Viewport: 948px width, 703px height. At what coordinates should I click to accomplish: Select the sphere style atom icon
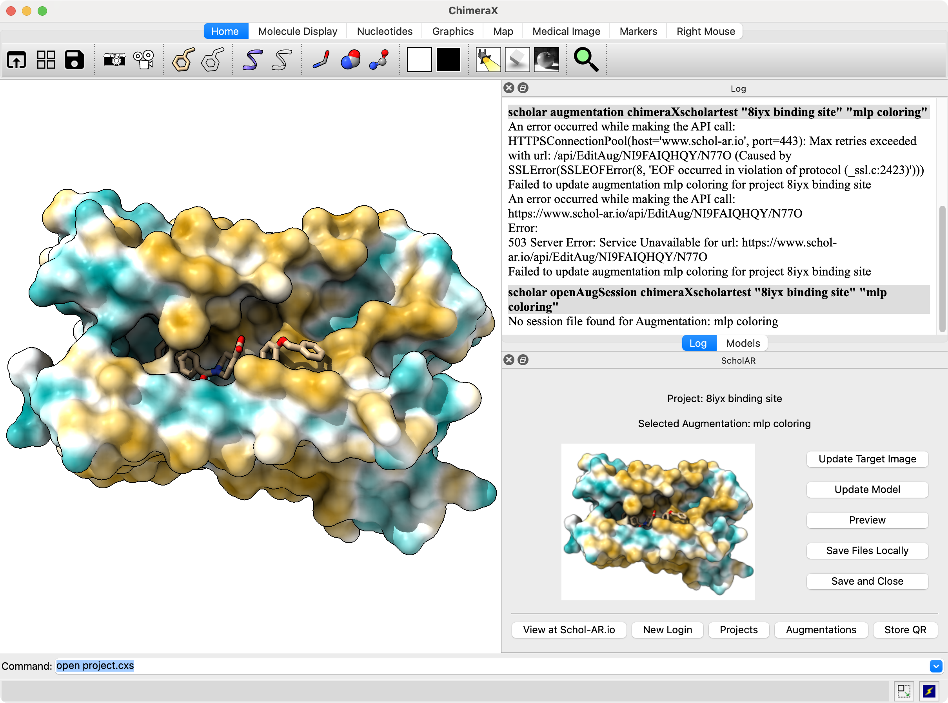(351, 60)
